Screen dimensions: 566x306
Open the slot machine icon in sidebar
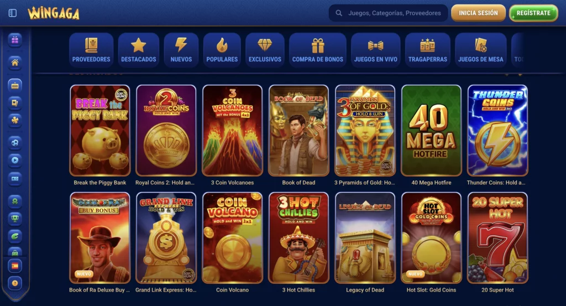click(x=15, y=86)
